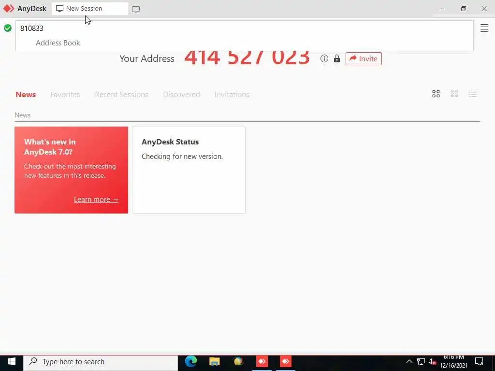Show hidden system tray icons

click(x=409, y=361)
